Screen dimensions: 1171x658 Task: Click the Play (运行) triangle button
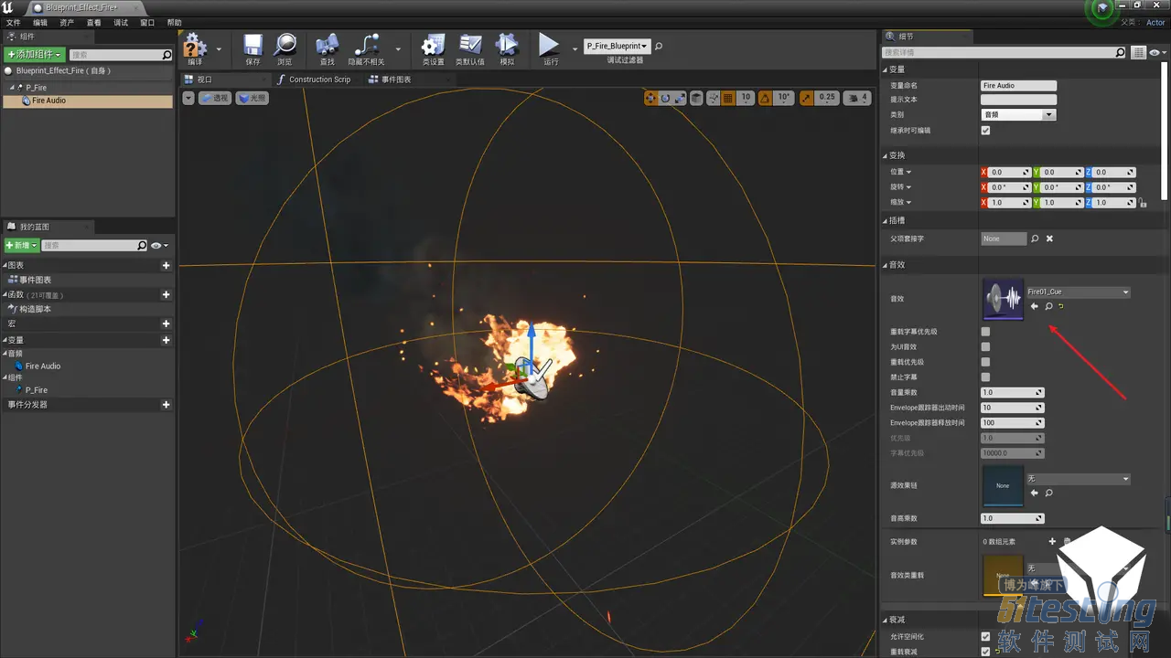click(549, 44)
